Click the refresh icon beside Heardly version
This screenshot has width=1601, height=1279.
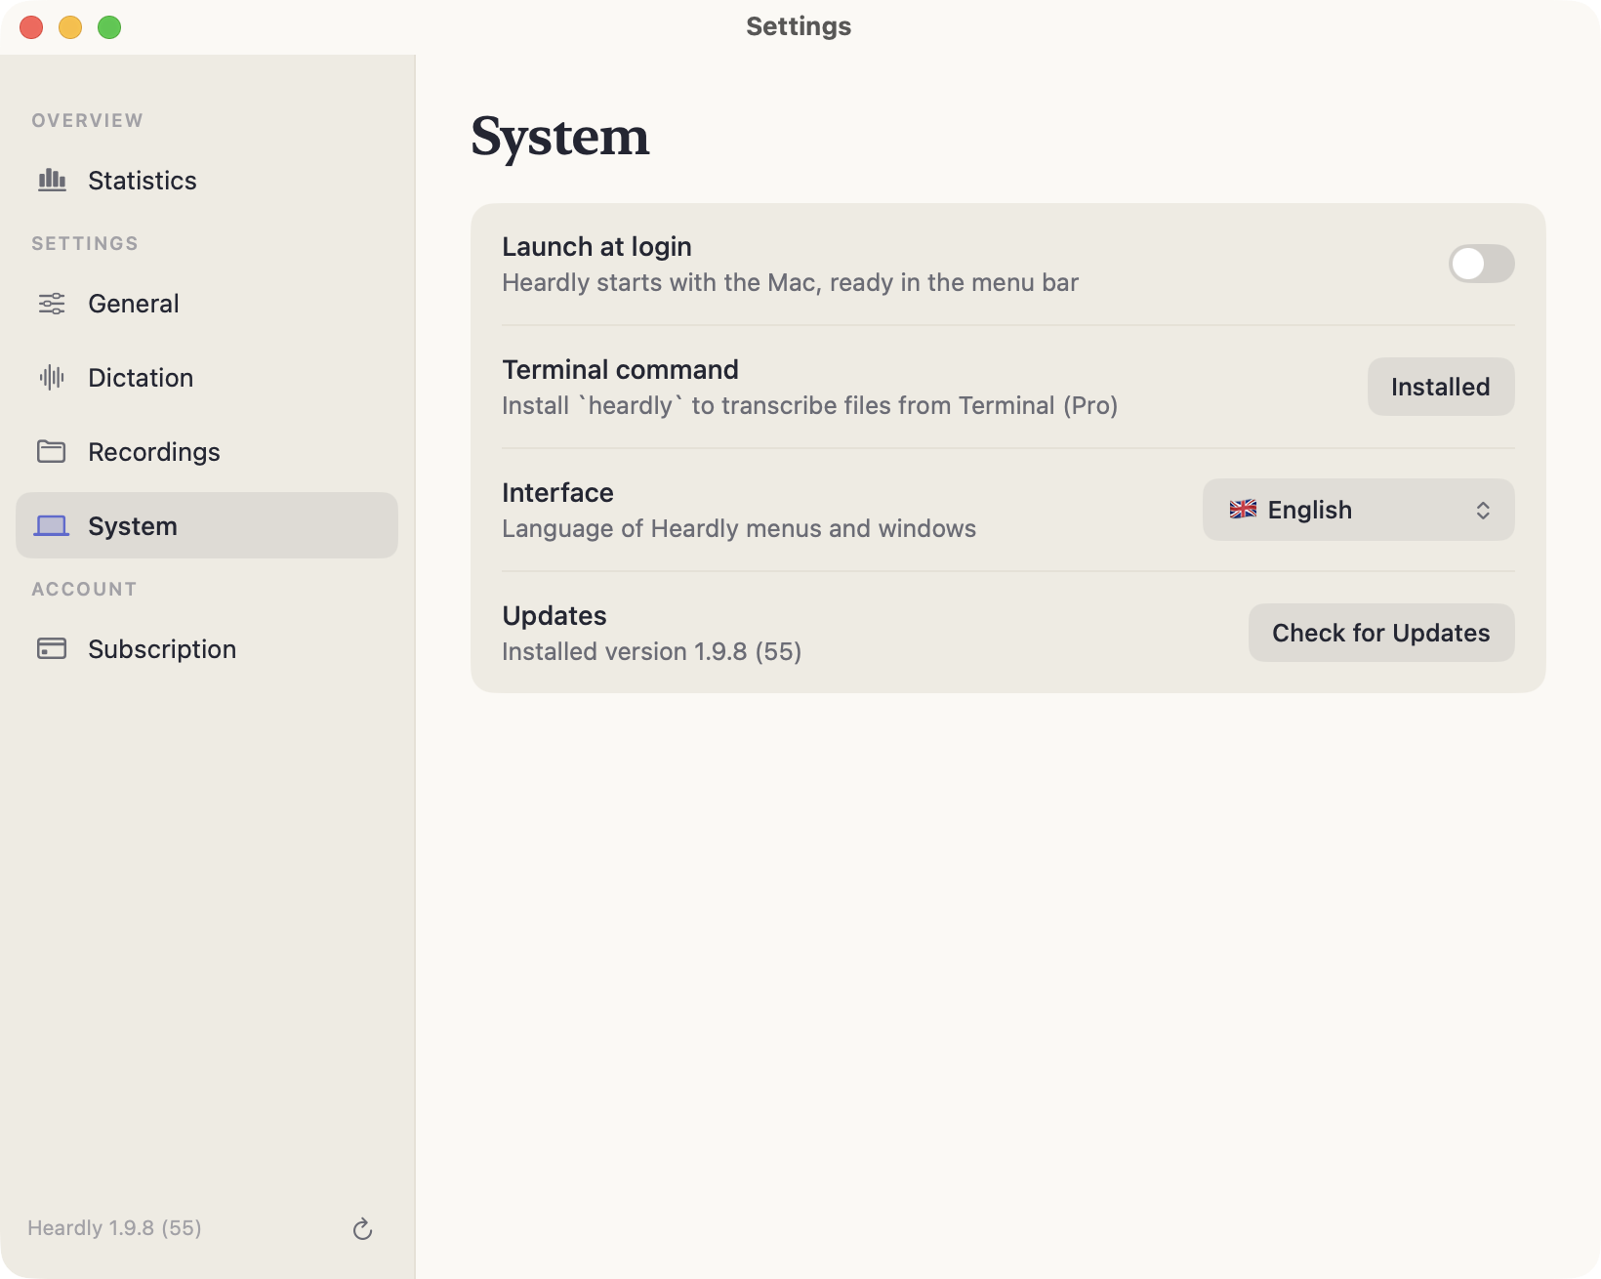362,1229
